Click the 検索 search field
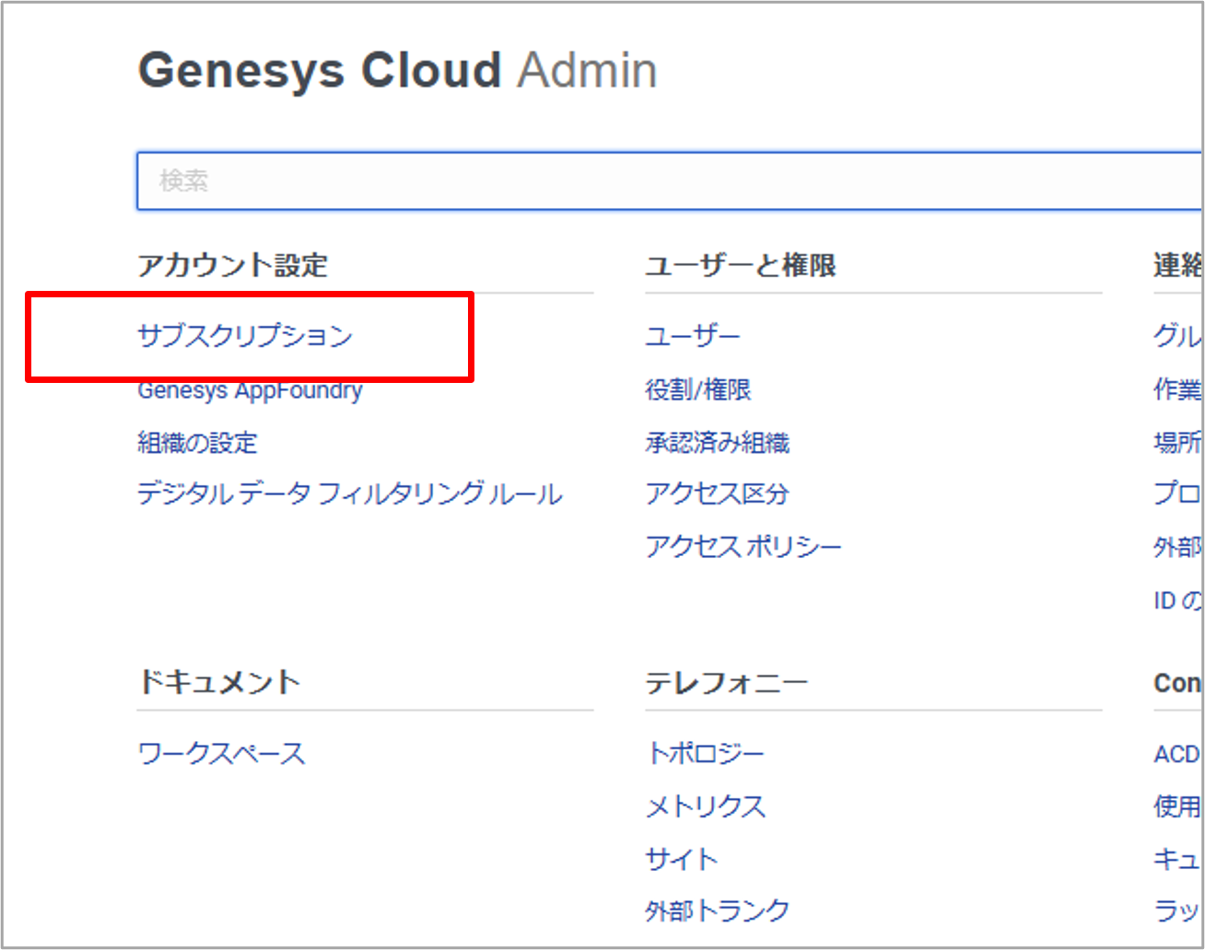 670,180
